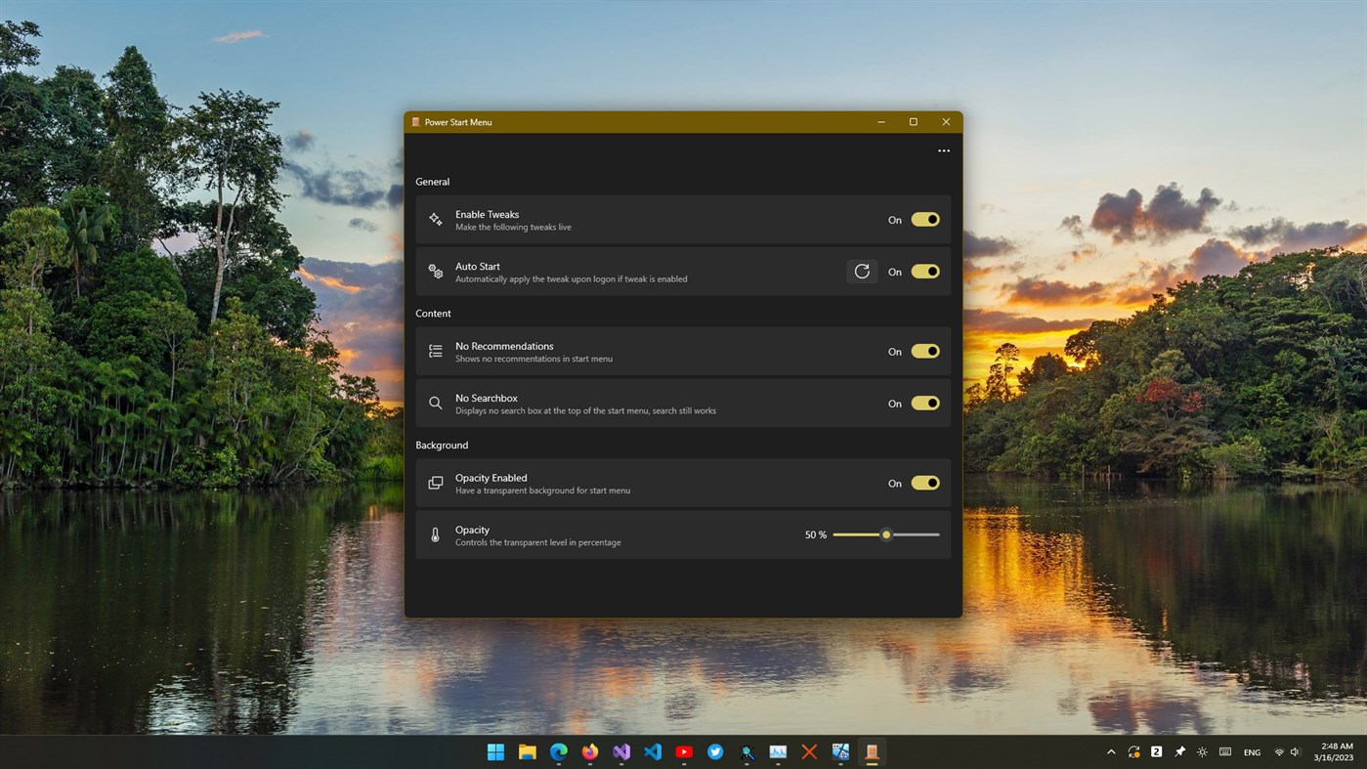Disable the No Recommendations toggle
The width and height of the screenshot is (1367, 769).
924,351
